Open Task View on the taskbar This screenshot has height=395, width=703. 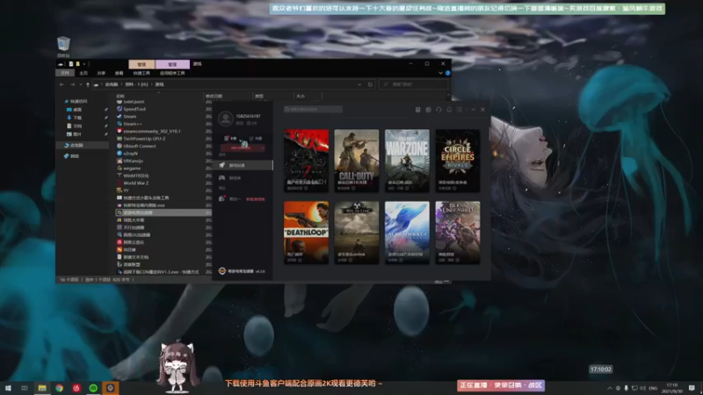[x=25, y=388]
